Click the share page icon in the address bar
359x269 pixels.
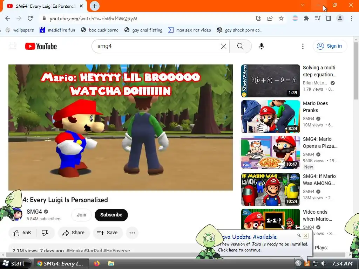pos(270,19)
